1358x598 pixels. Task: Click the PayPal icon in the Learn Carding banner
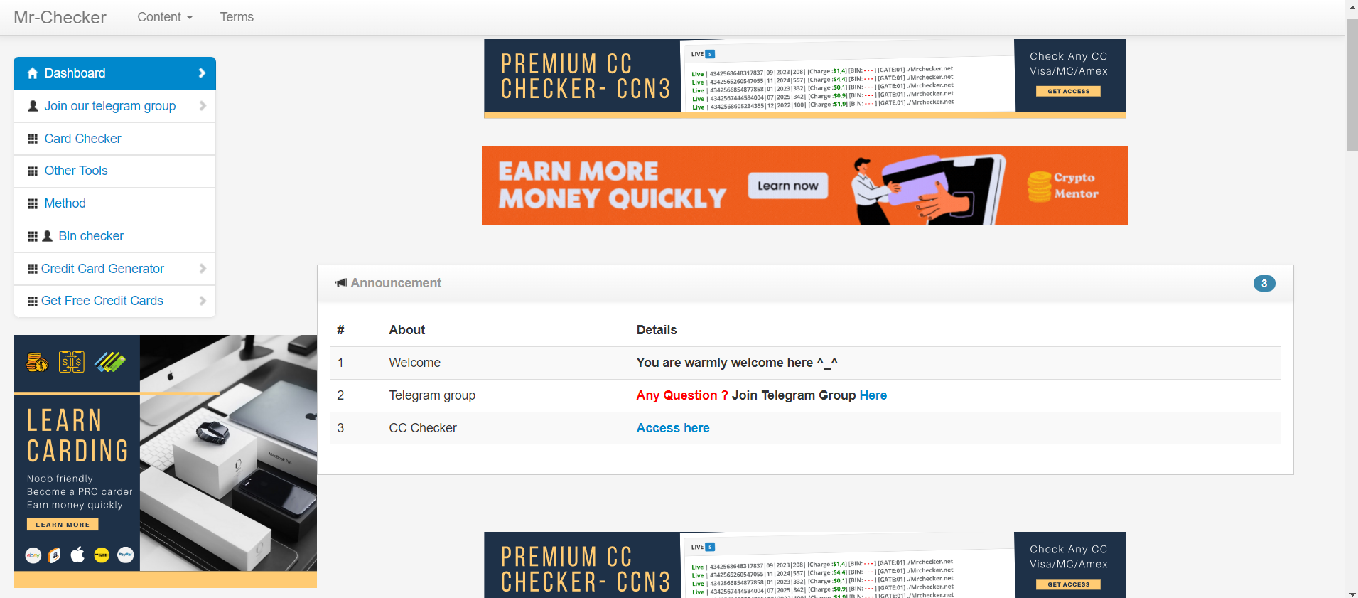click(x=125, y=555)
